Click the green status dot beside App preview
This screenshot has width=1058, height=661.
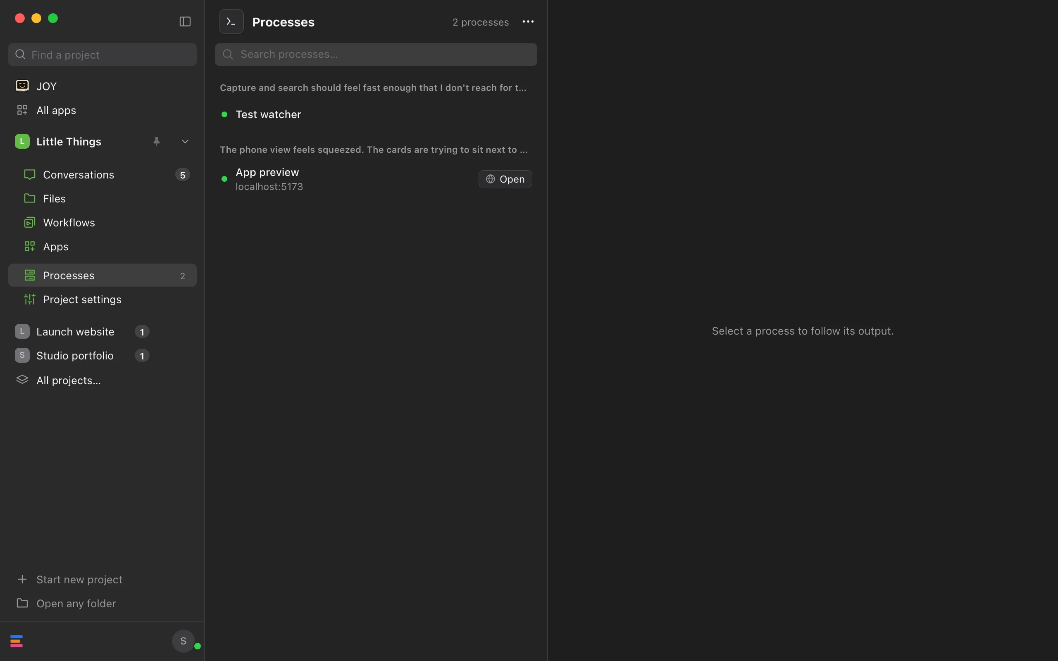[224, 179]
